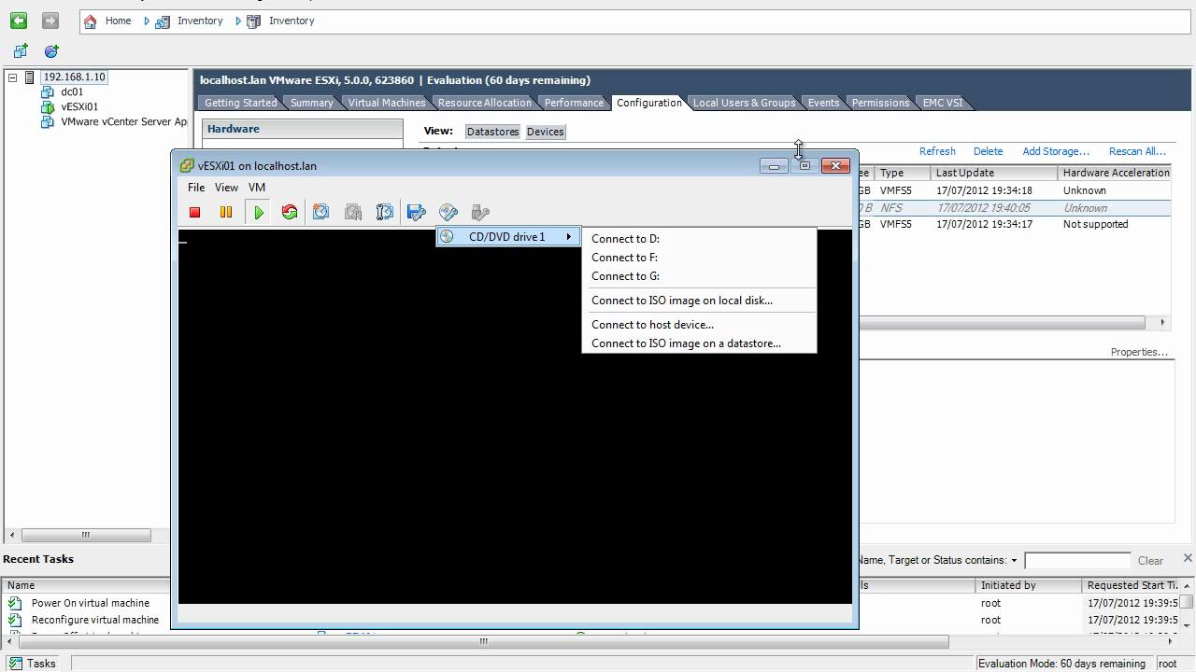Click the inventory tree horizontal scrollbar

pos(86,535)
